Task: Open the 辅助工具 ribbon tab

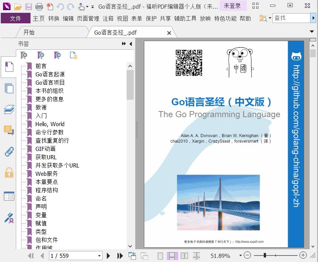Action: coord(185,18)
